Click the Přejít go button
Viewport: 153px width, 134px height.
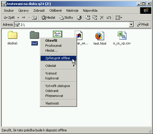[143, 25]
